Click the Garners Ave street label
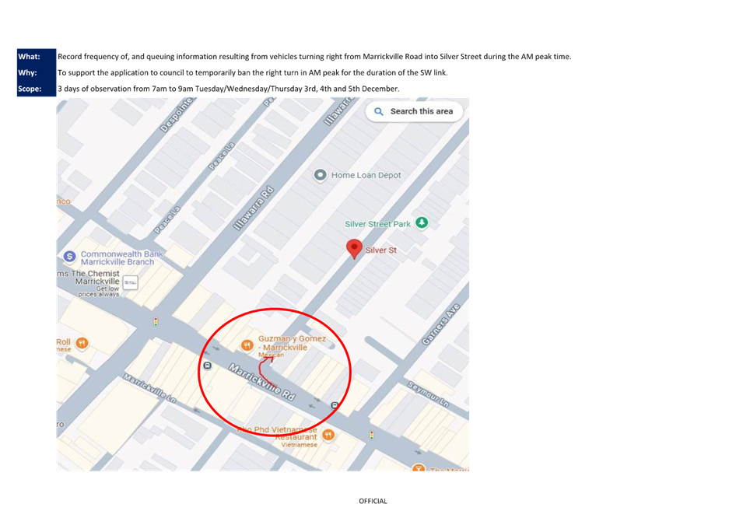Image resolution: width=743 pixels, height=525 pixels. coord(441,324)
